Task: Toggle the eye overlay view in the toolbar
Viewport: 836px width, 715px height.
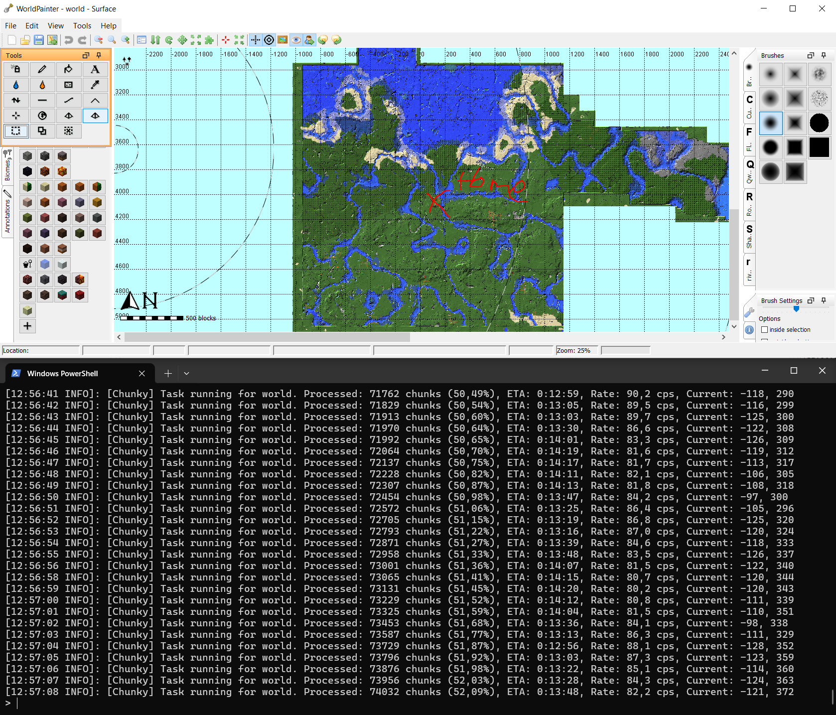Action: click(296, 40)
